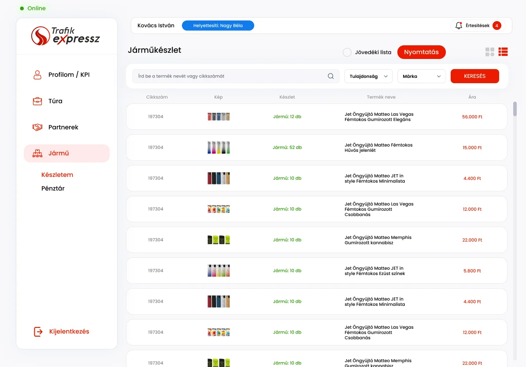Click the Kijelentkezés logout icon
The image size is (526, 367).
point(38,331)
